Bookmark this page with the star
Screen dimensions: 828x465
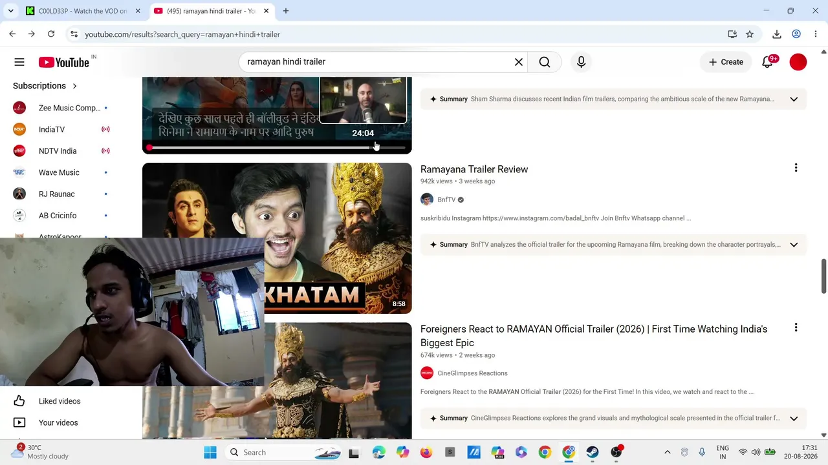tap(750, 34)
